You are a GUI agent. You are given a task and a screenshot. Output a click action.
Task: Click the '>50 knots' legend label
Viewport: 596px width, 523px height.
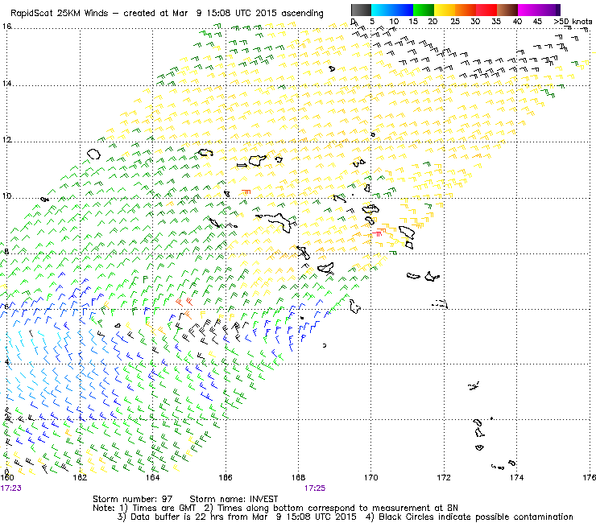[573, 21]
